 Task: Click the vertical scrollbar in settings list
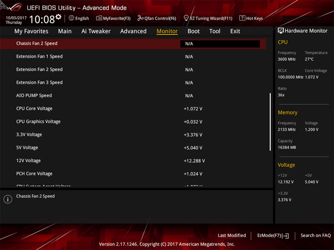[270, 122]
